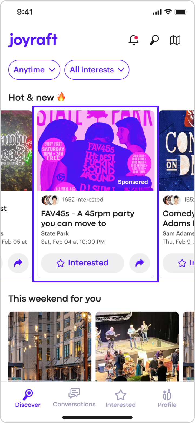The image size is (195, 423).
Task: Open FAV45s 45rpm party event title
Action: (88, 219)
